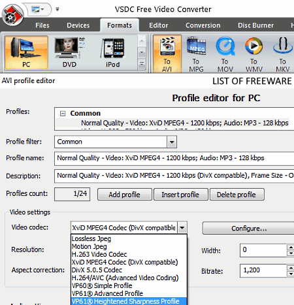Increase Width with up stepper
This screenshot has height=305, width=294.
(291, 248)
